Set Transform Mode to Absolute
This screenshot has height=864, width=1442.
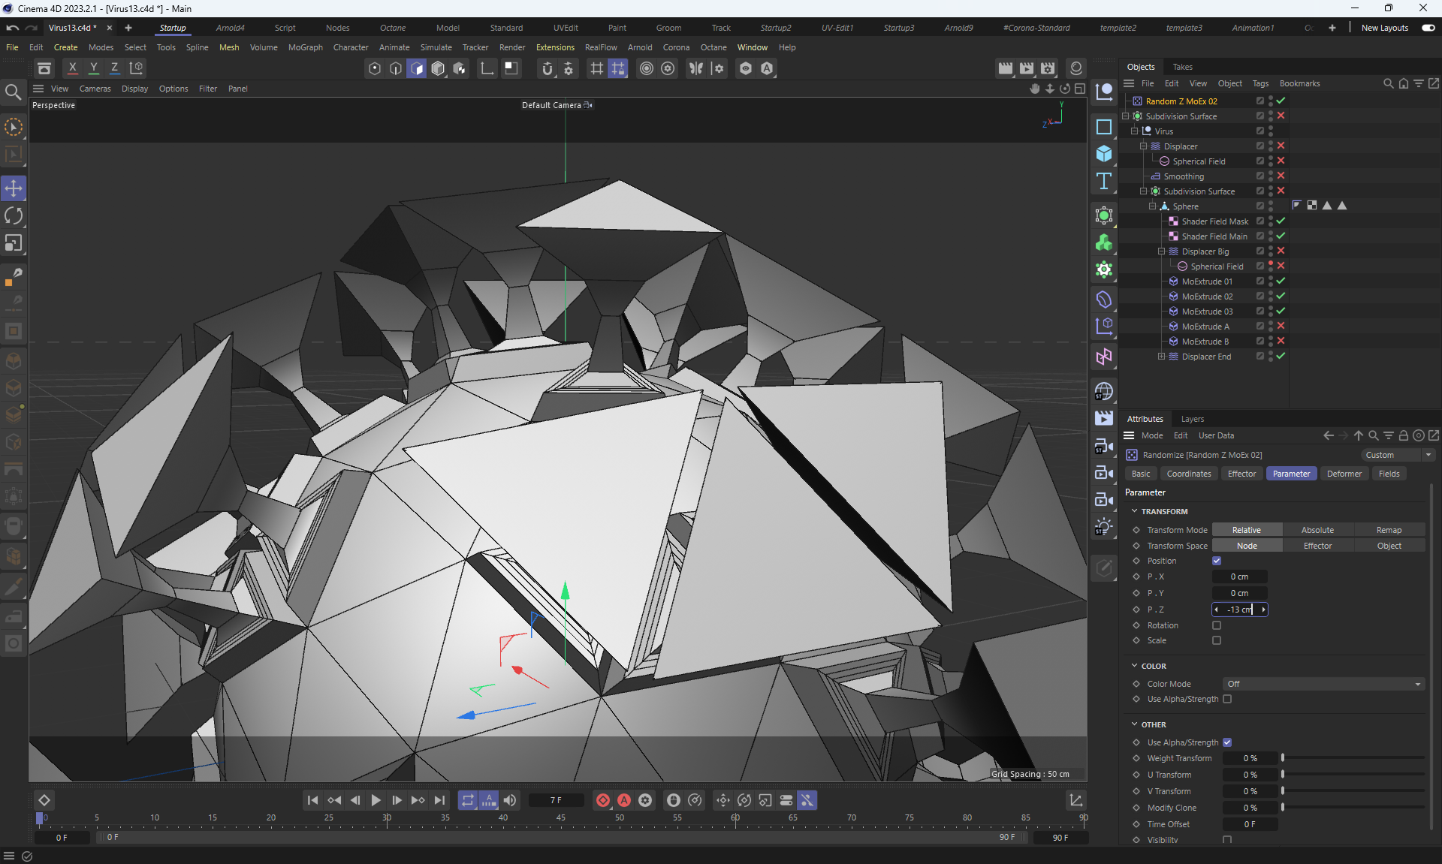1317,530
